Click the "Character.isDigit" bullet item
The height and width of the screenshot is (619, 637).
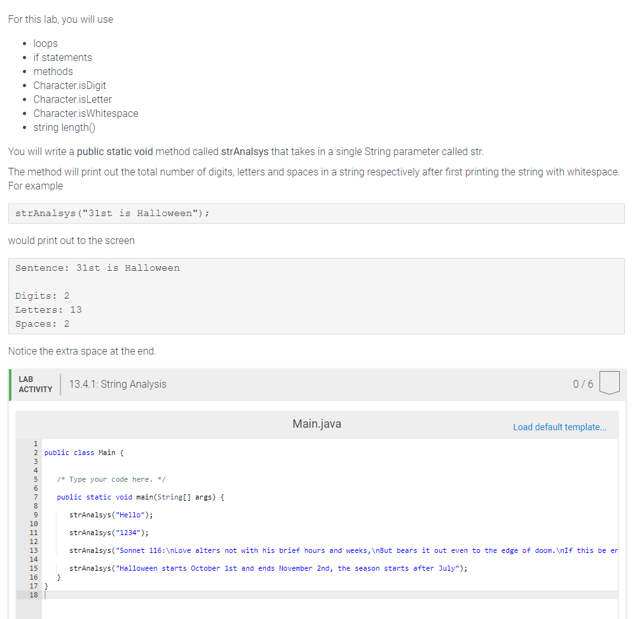pyautogui.click(x=70, y=85)
